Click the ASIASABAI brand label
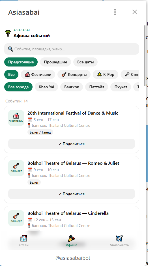148x266 pixels. (x=22, y=30)
